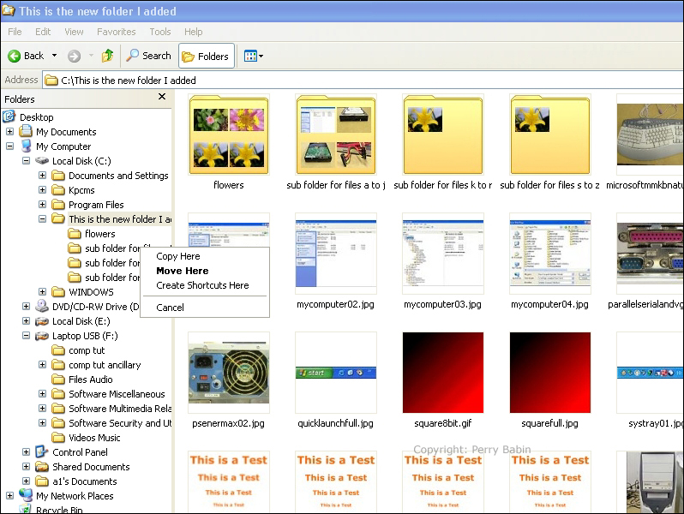
Task: Click the Back button in the toolbar
Action: click(x=26, y=56)
